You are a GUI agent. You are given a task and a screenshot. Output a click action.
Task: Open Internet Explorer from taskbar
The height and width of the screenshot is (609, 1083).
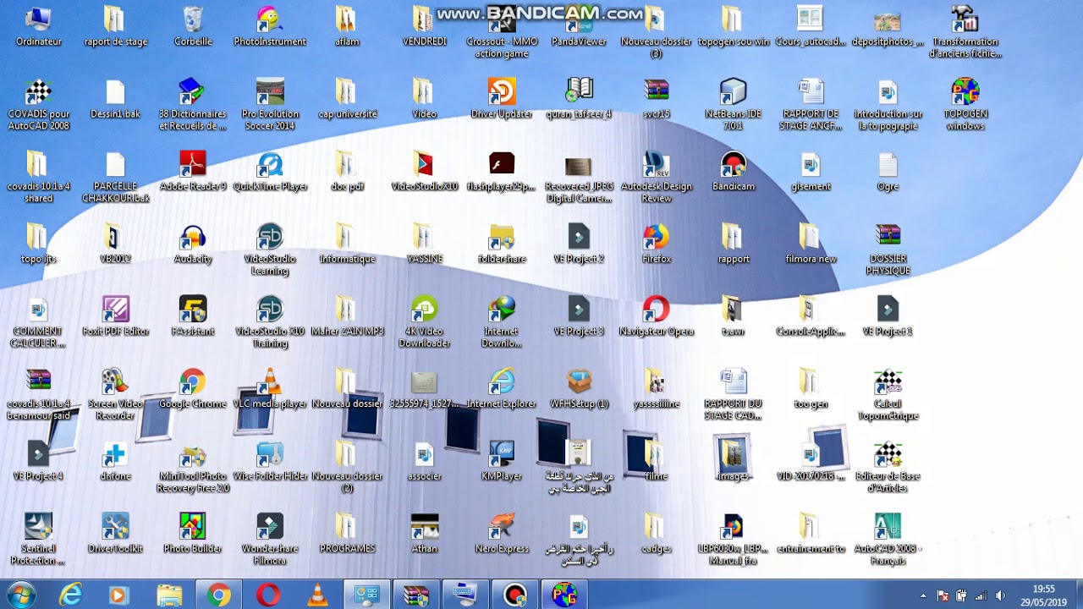click(x=70, y=595)
